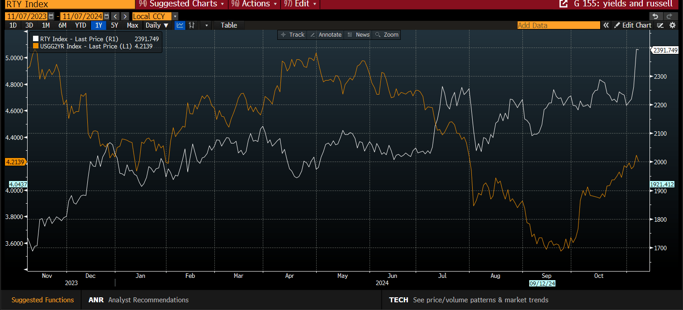Click the chart annotation list icon beside gear
Image resolution: width=683 pixels, height=310 pixels.
pos(660,25)
